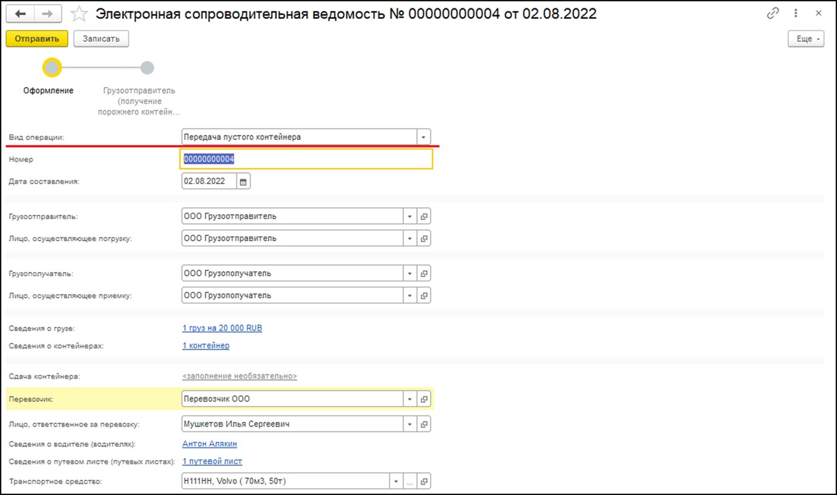Click the Номер input field
Viewport: 837px width, 495px height.
[306, 160]
